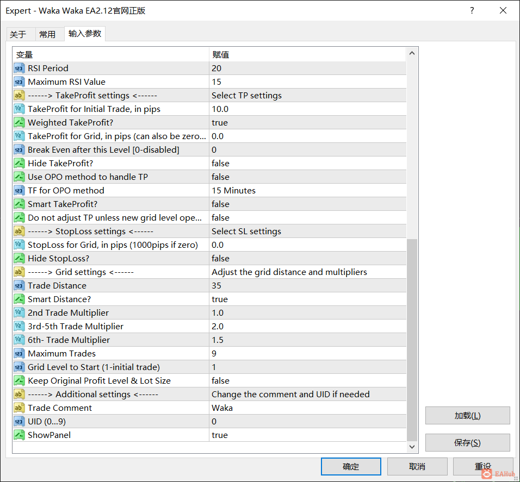Click the double icon beside TakeProfit for Grid
The image size is (520, 482).
coord(19,136)
